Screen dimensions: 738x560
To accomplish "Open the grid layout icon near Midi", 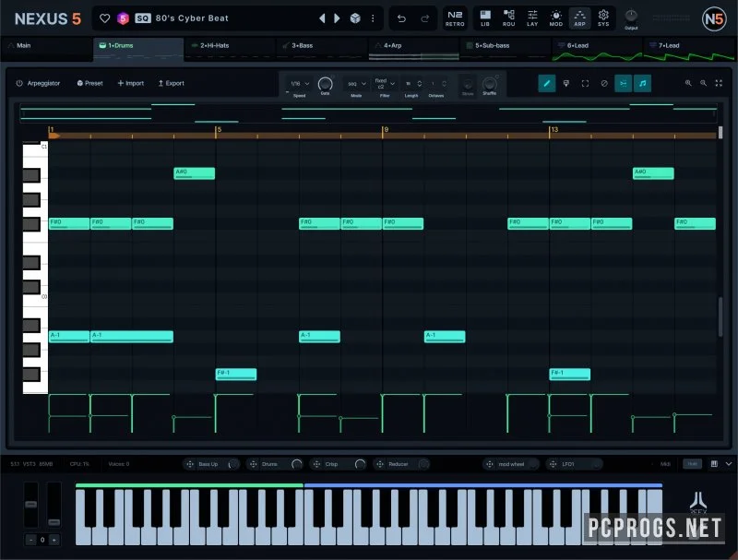I will [714, 464].
